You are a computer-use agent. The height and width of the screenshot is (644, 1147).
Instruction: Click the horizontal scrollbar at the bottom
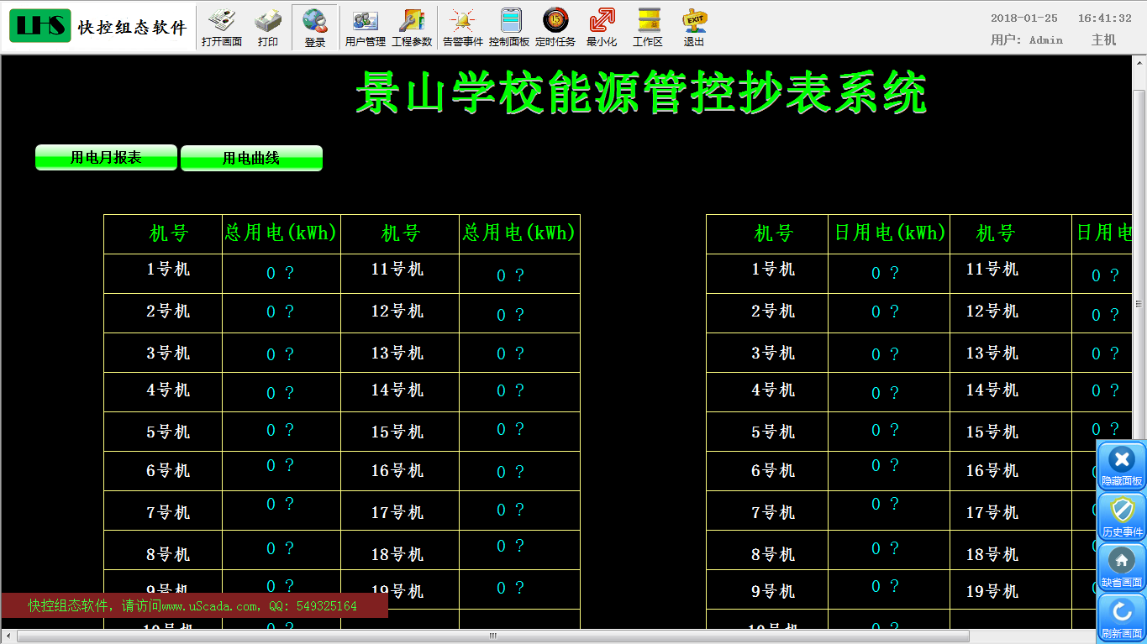[492, 636]
